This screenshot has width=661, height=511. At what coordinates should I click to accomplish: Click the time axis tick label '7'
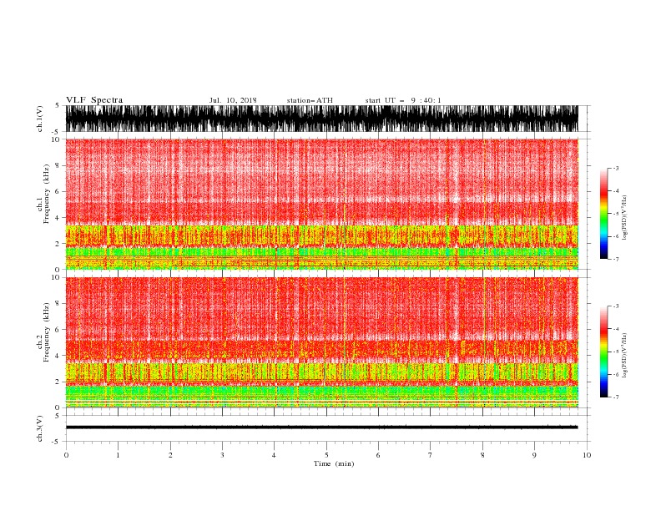[x=431, y=455]
